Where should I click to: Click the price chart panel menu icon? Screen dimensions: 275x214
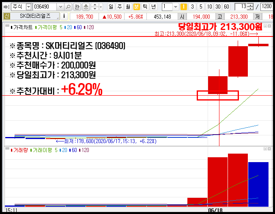[x=7, y=26]
